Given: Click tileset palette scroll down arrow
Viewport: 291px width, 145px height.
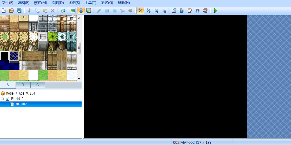Looking at the screenshot, I should [x=79, y=79].
